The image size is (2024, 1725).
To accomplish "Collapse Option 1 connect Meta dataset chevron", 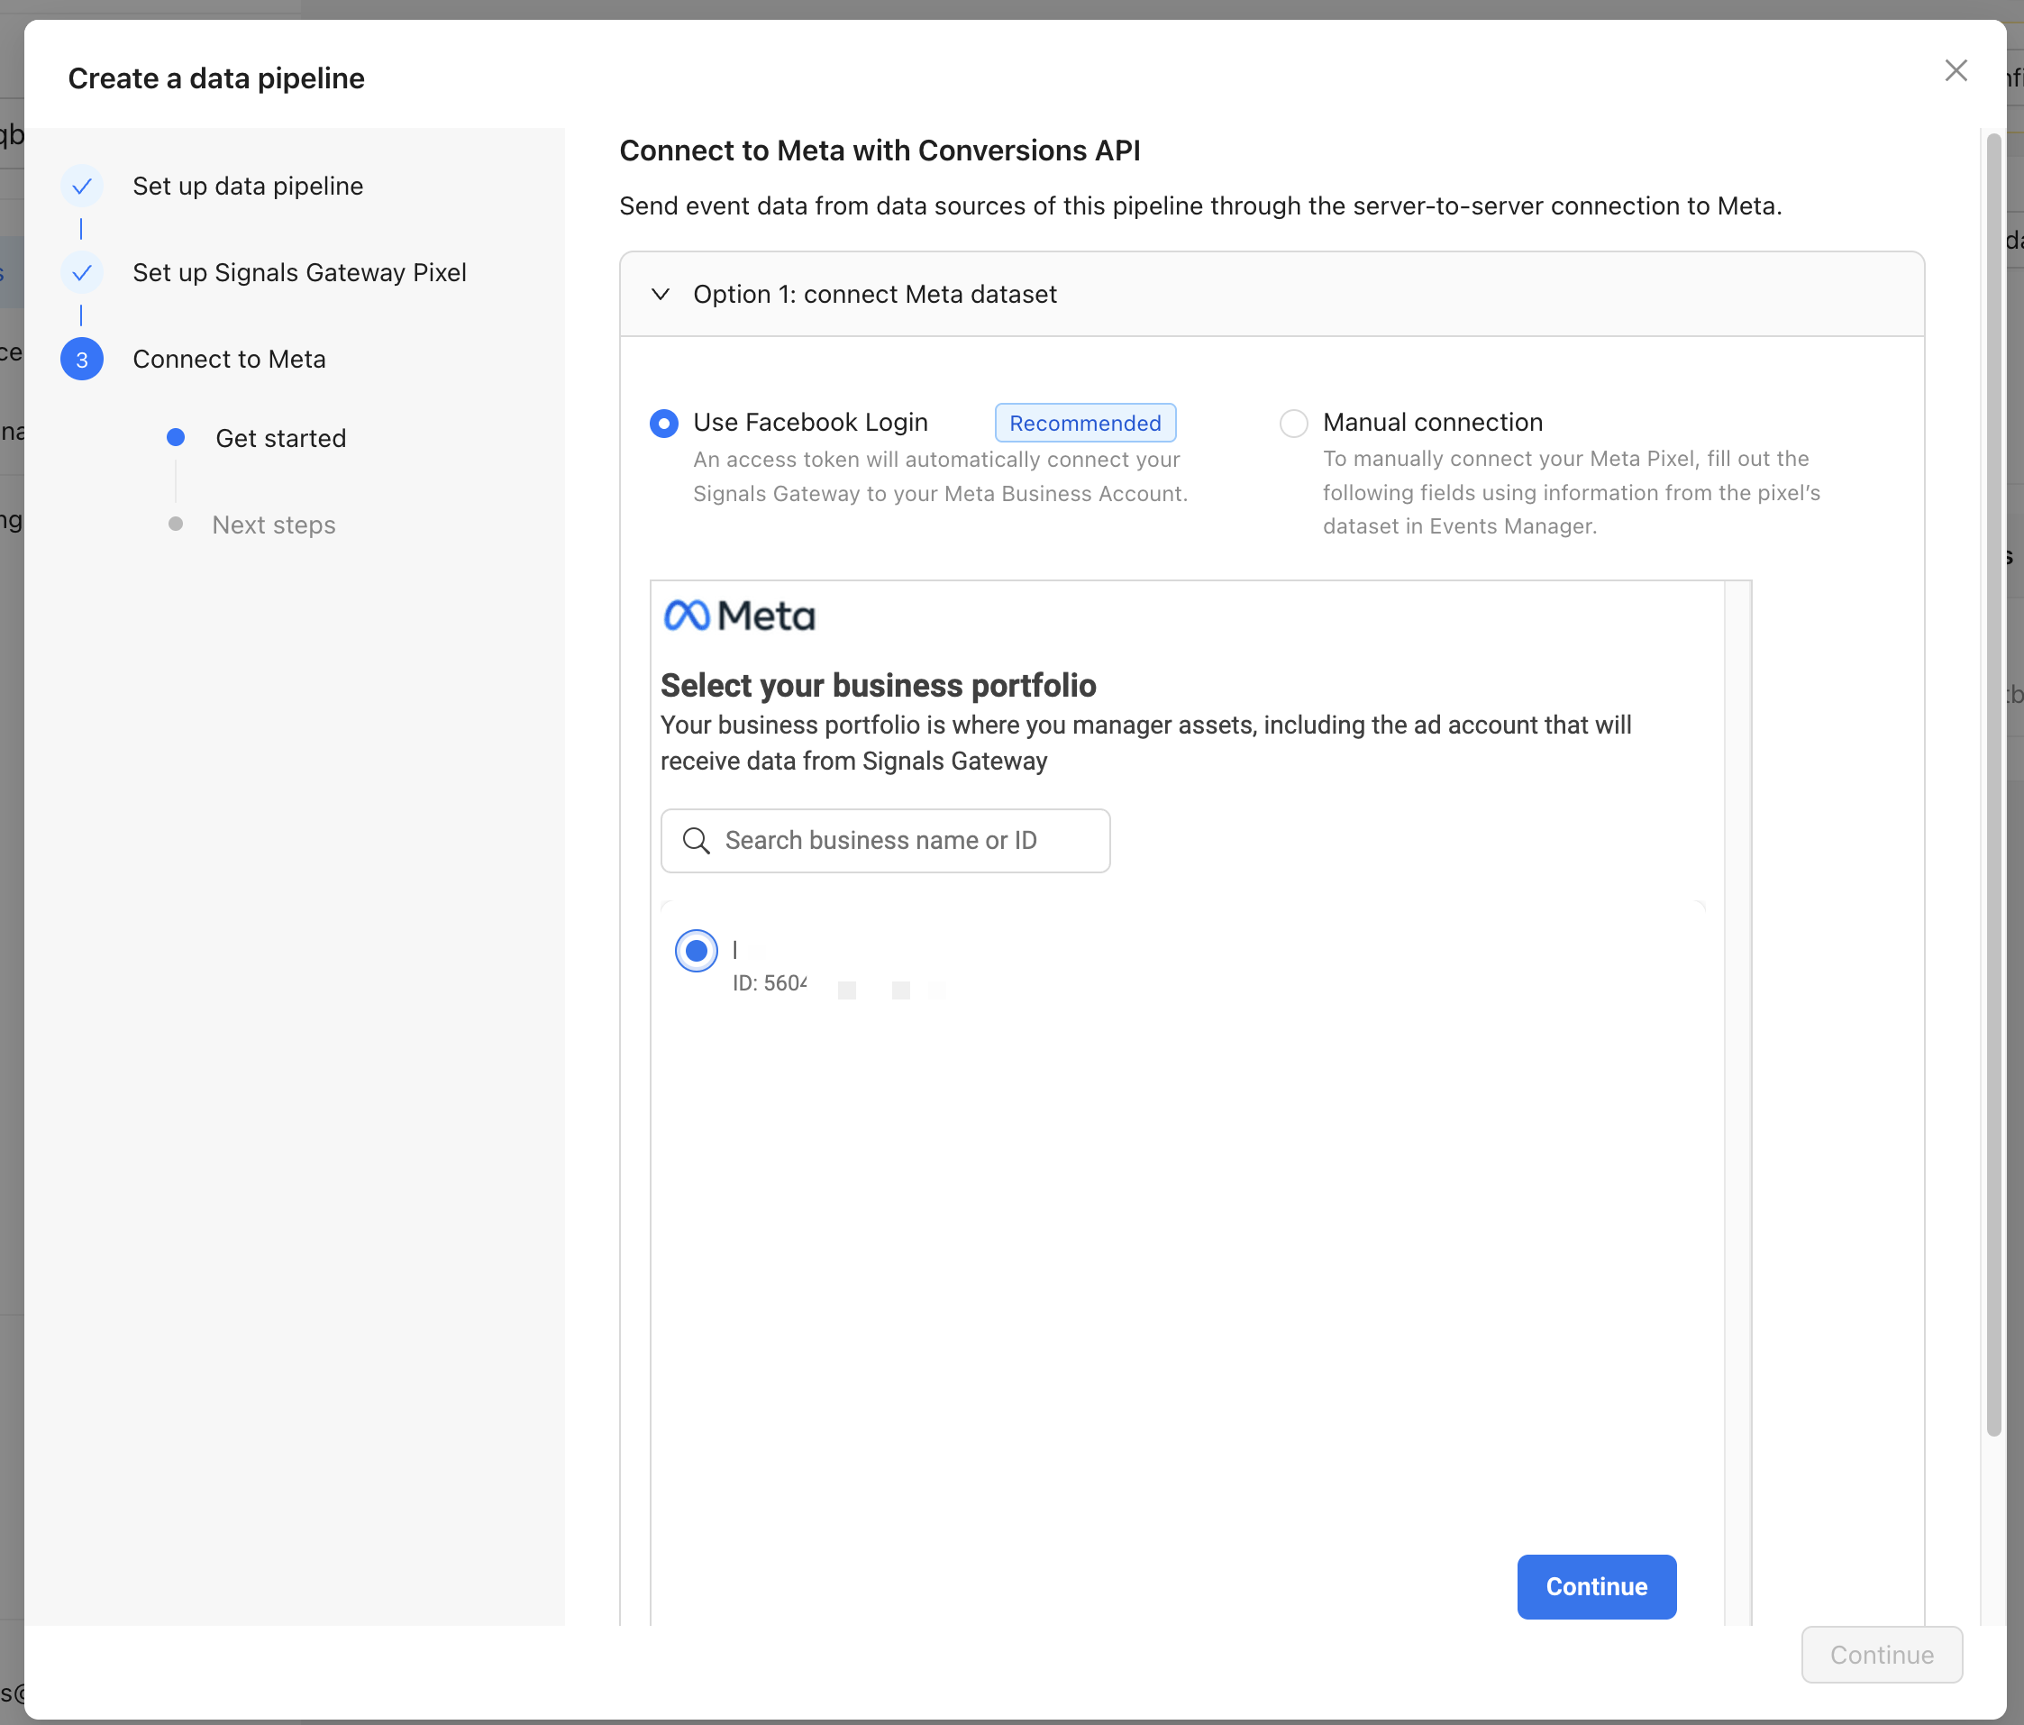I will click(x=661, y=294).
